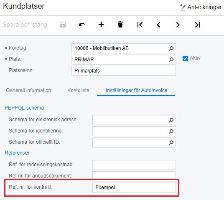The width and height of the screenshot is (224, 200).
Task: Open the Plats lookup magnifier
Action: pos(171,60)
